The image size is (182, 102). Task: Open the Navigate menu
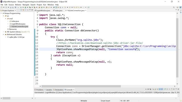26,5
